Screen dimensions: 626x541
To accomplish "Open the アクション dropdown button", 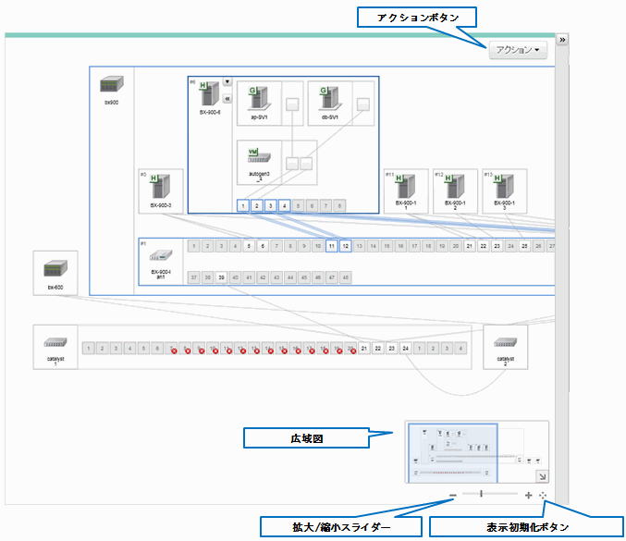I will tap(518, 50).
